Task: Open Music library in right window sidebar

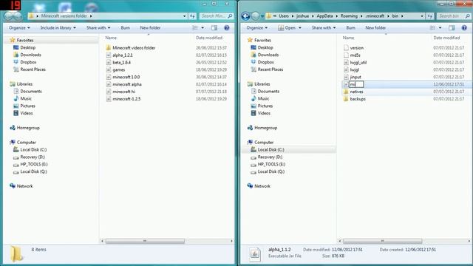Action: pyautogui.click(x=263, y=98)
